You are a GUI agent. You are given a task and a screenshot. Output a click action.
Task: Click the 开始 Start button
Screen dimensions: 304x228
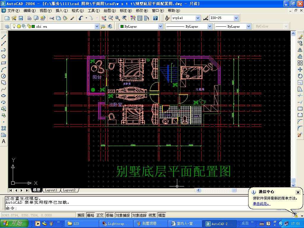14,224
